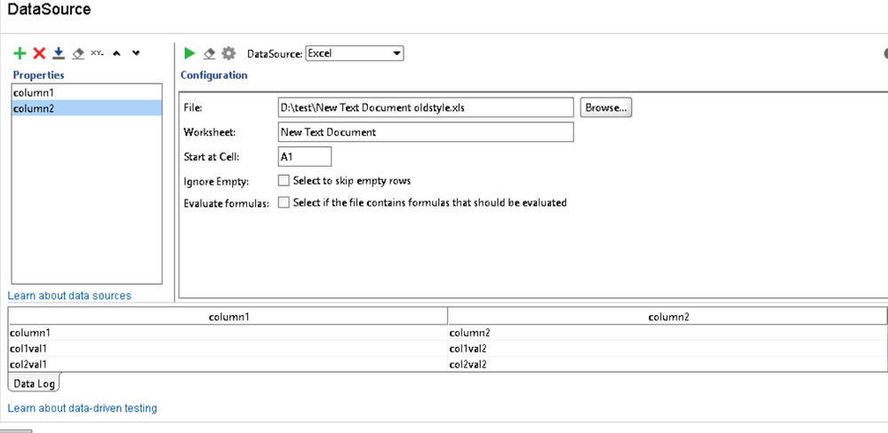Screen dimensions: 888x433
Task: Switch to the Data Log tab
Action: (34, 383)
